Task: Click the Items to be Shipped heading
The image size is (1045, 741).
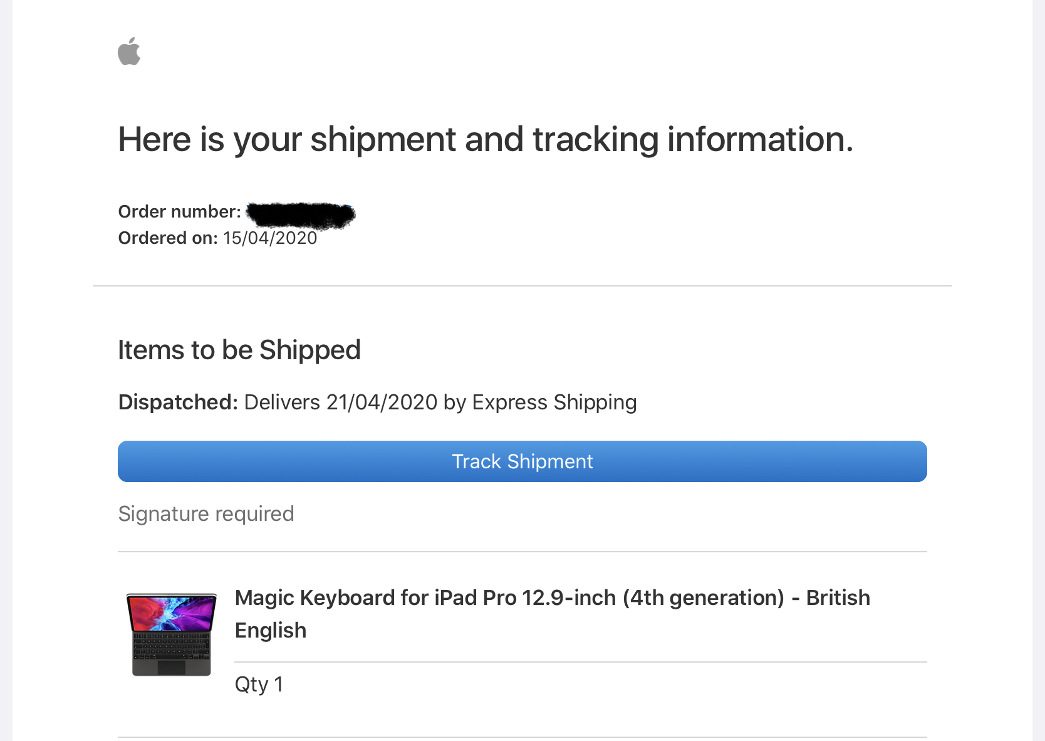Action: (x=239, y=350)
